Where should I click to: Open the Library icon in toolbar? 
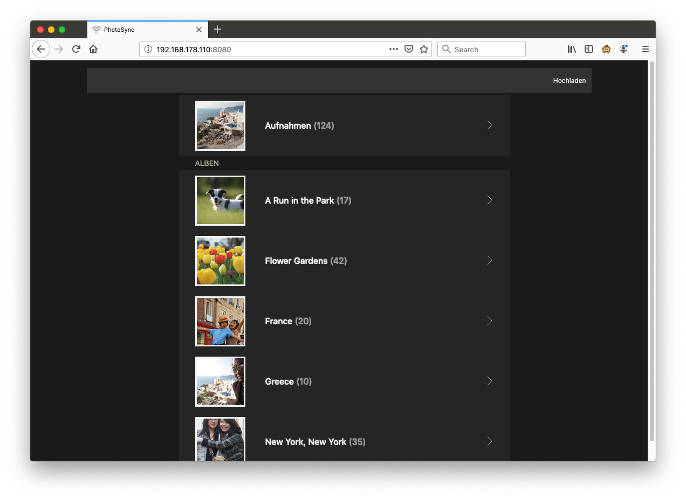tap(572, 49)
